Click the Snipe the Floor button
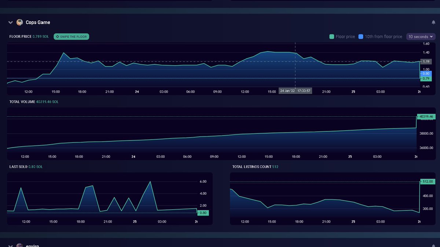The height and width of the screenshot is (247, 440). (x=71, y=37)
